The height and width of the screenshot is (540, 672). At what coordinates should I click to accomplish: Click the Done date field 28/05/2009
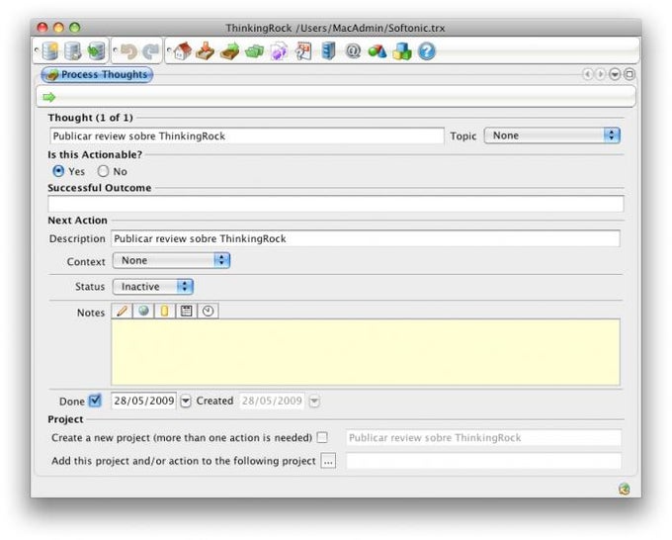143,401
